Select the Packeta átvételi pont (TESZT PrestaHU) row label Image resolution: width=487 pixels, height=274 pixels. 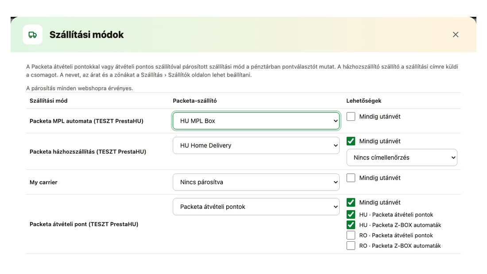[x=84, y=224]
